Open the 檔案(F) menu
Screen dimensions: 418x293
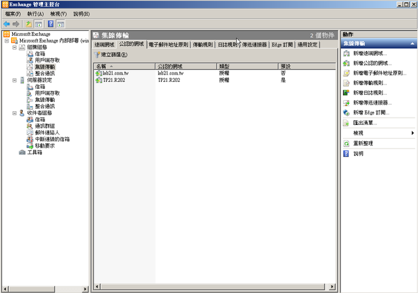pyautogui.click(x=13, y=14)
